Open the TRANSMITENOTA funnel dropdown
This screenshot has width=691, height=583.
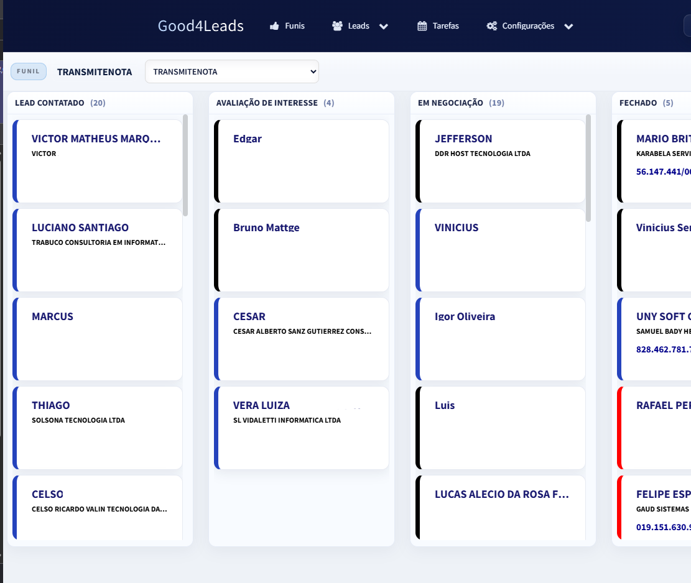click(x=231, y=71)
